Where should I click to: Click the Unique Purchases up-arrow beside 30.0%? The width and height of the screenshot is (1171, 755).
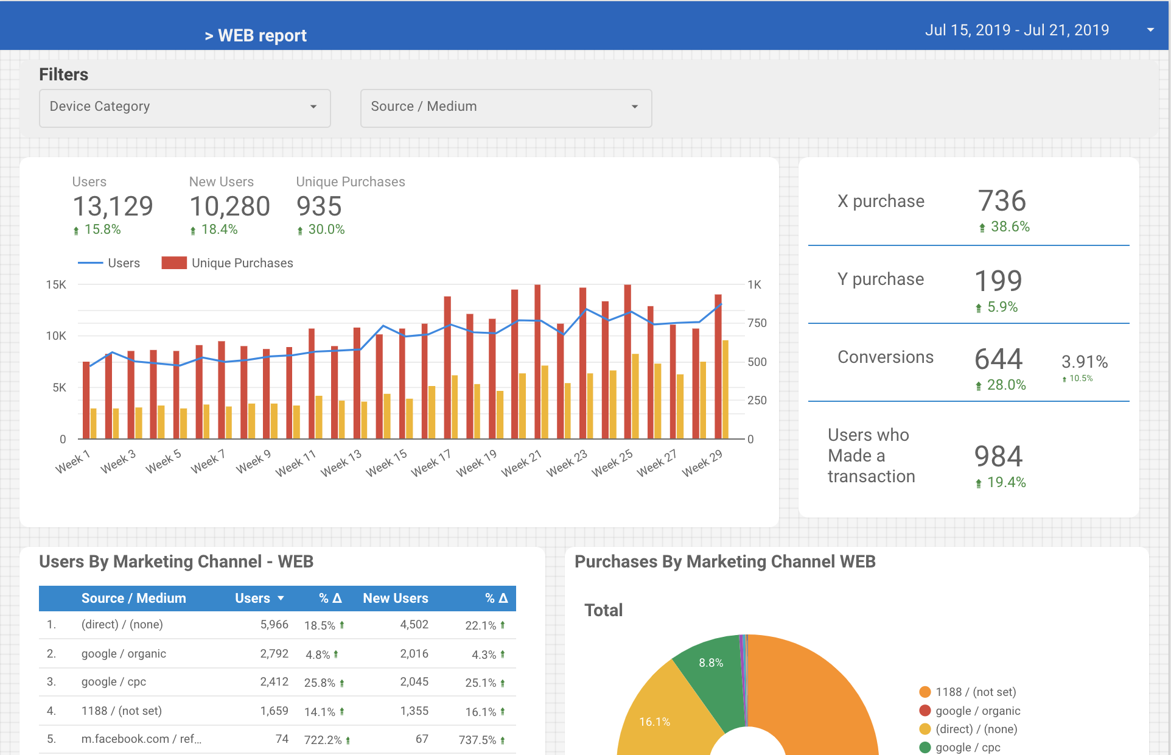[x=300, y=231]
